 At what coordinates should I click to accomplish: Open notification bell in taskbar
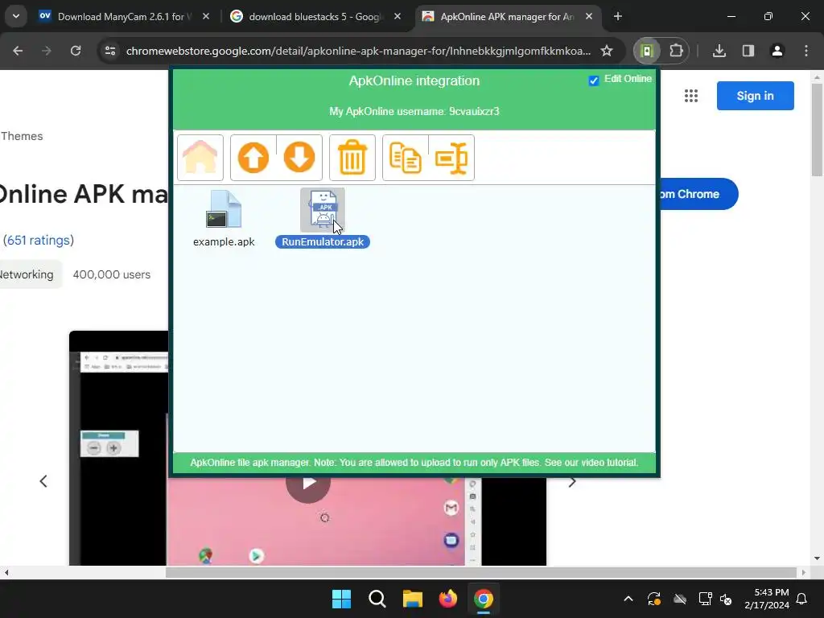pyautogui.click(x=802, y=599)
